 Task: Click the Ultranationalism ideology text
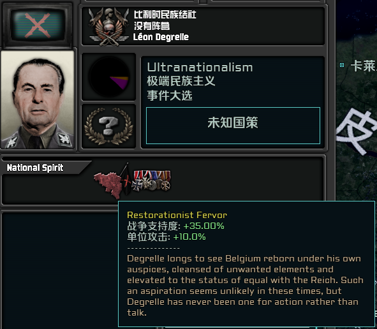coord(200,68)
